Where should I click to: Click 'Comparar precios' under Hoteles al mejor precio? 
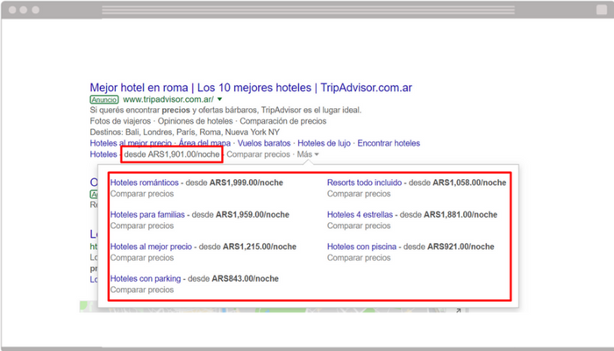142,258
